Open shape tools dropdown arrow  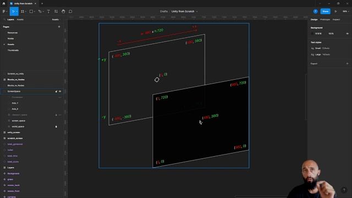click(35, 12)
